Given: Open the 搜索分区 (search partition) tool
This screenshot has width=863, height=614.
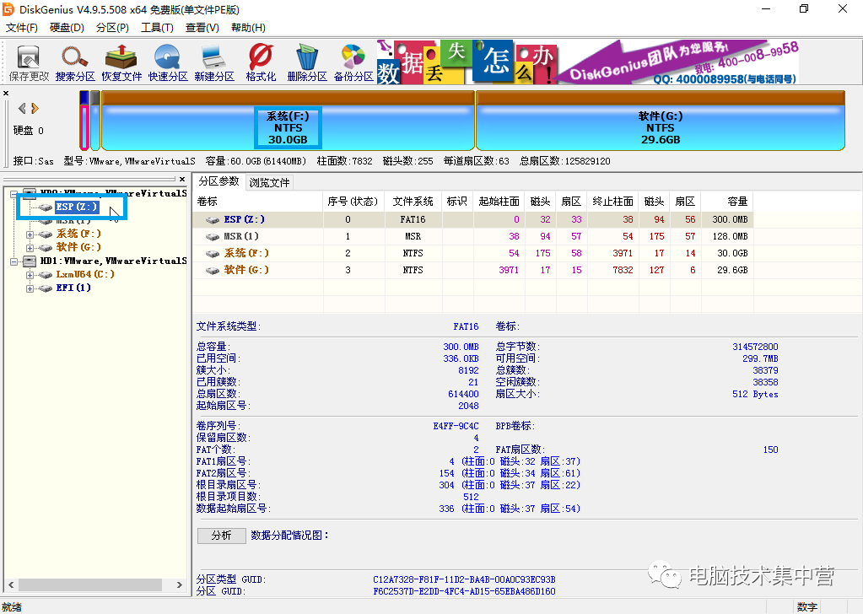Looking at the screenshot, I should [x=74, y=61].
